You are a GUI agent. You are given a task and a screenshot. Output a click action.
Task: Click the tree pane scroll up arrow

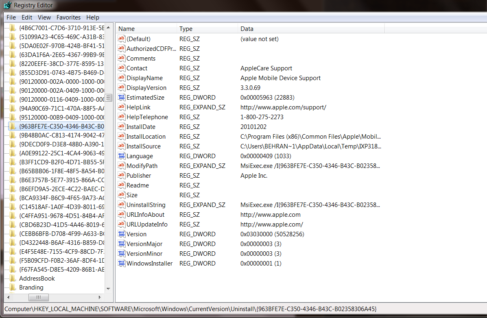pos(108,27)
